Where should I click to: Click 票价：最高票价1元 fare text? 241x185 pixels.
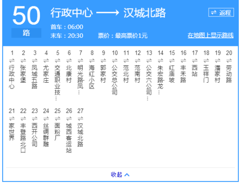tap(123, 36)
